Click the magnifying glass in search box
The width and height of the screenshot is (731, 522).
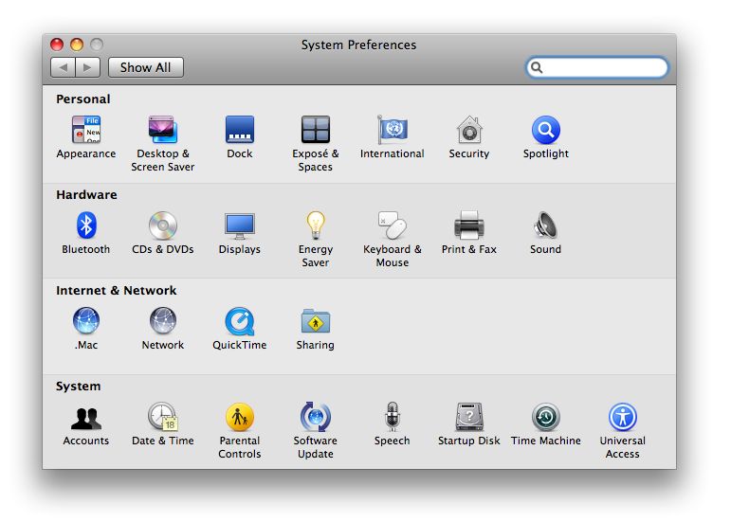click(537, 67)
